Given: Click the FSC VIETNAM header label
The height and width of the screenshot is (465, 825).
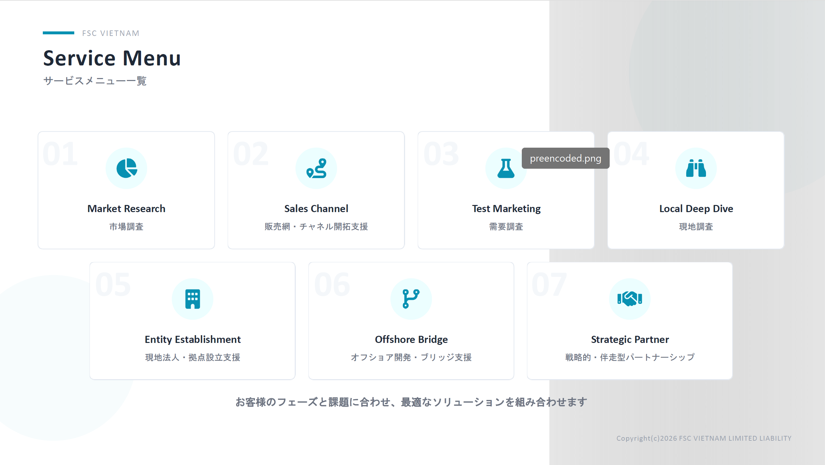Looking at the screenshot, I should pos(111,33).
